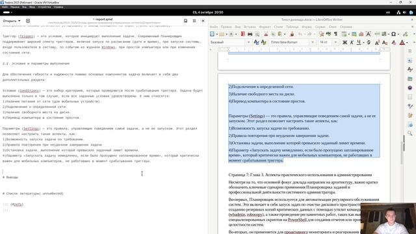
Task: Create a new document in Writer toolbar
Action: point(212,34)
